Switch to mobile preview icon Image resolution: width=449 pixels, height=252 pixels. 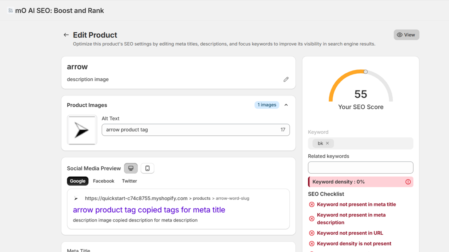(x=147, y=168)
